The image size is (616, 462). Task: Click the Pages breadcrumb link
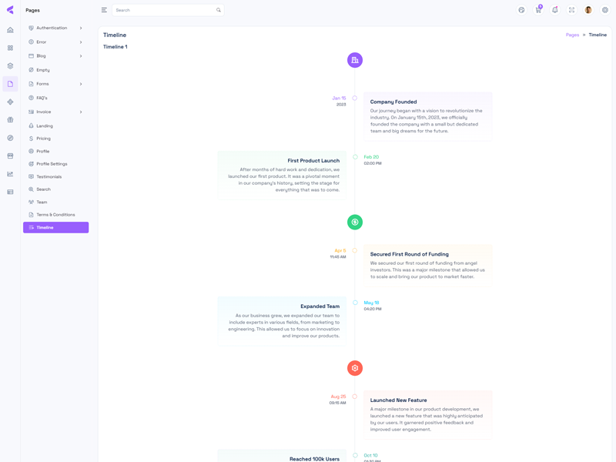(x=572, y=35)
